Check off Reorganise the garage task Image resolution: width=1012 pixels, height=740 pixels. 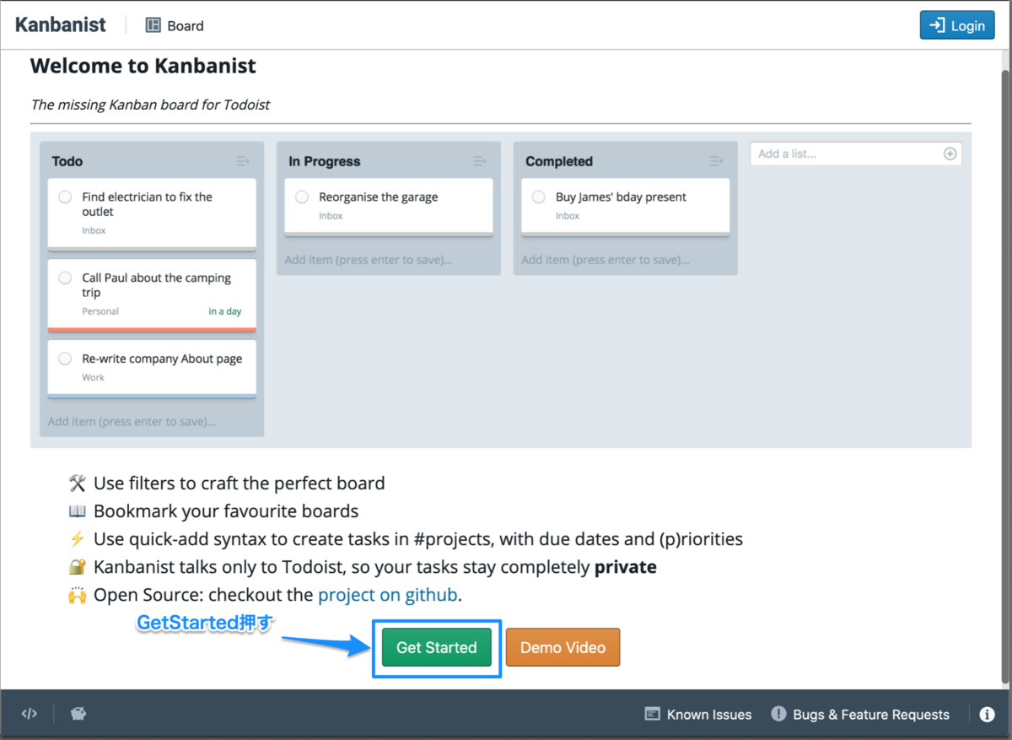point(302,197)
